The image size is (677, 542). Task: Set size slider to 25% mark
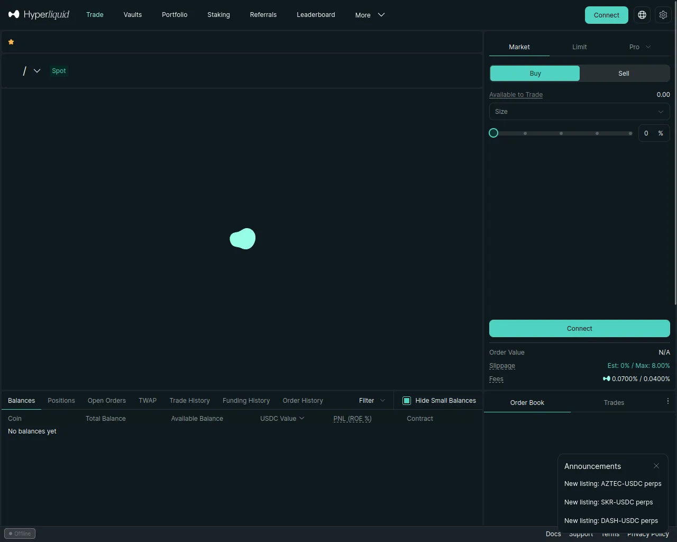(x=525, y=133)
